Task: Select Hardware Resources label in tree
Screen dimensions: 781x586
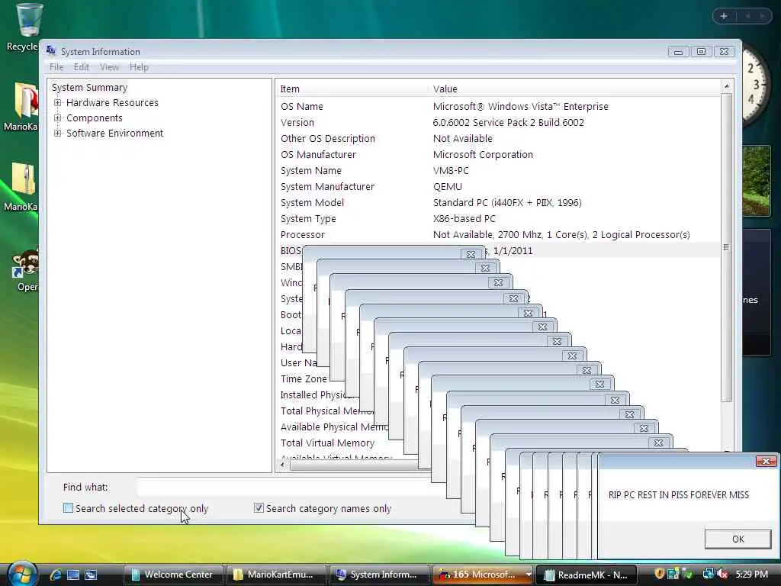Action: click(112, 103)
